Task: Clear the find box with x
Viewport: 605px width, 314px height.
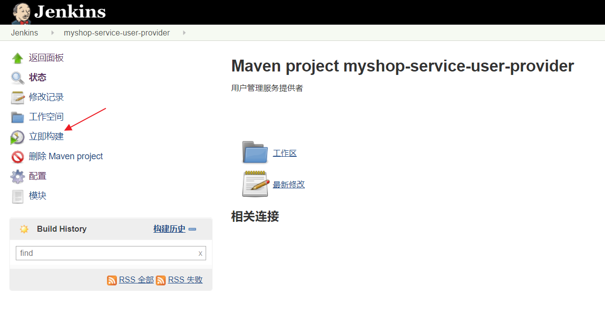Action: [x=200, y=253]
